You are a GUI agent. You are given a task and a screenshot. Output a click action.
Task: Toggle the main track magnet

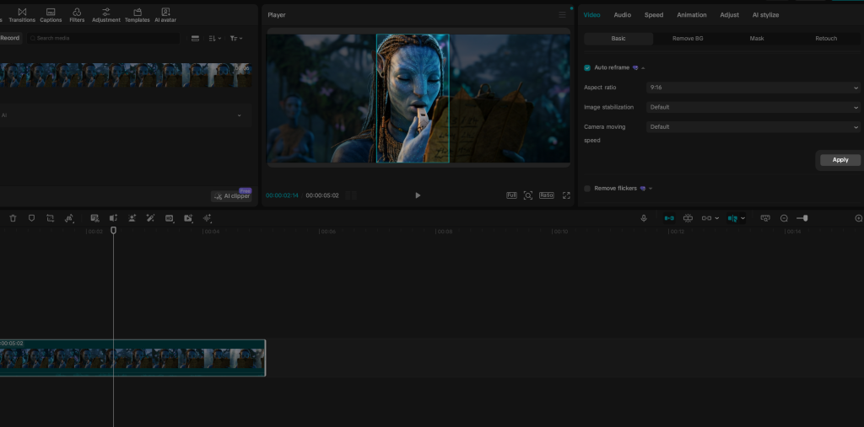[x=669, y=218]
